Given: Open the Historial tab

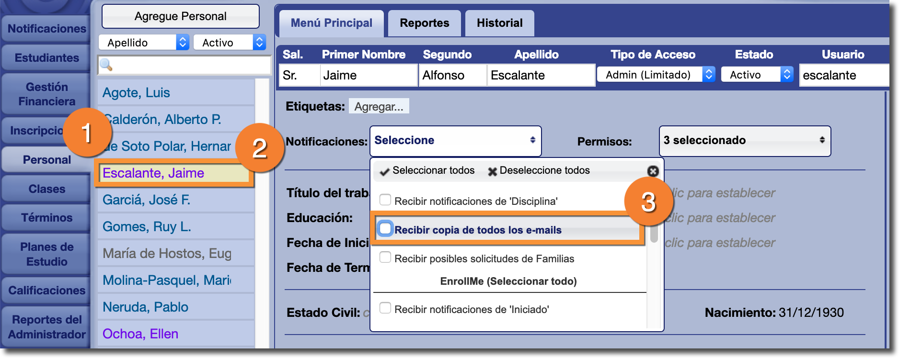Looking at the screenshot, I should click(499, 23).
